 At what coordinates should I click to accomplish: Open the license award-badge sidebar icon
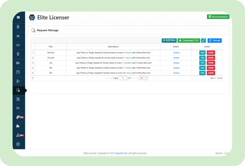(x=18, y=54)
